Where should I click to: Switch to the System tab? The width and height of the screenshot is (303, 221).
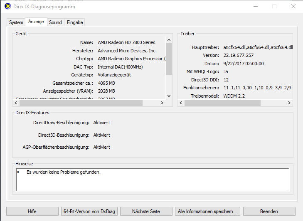(16, 22)
